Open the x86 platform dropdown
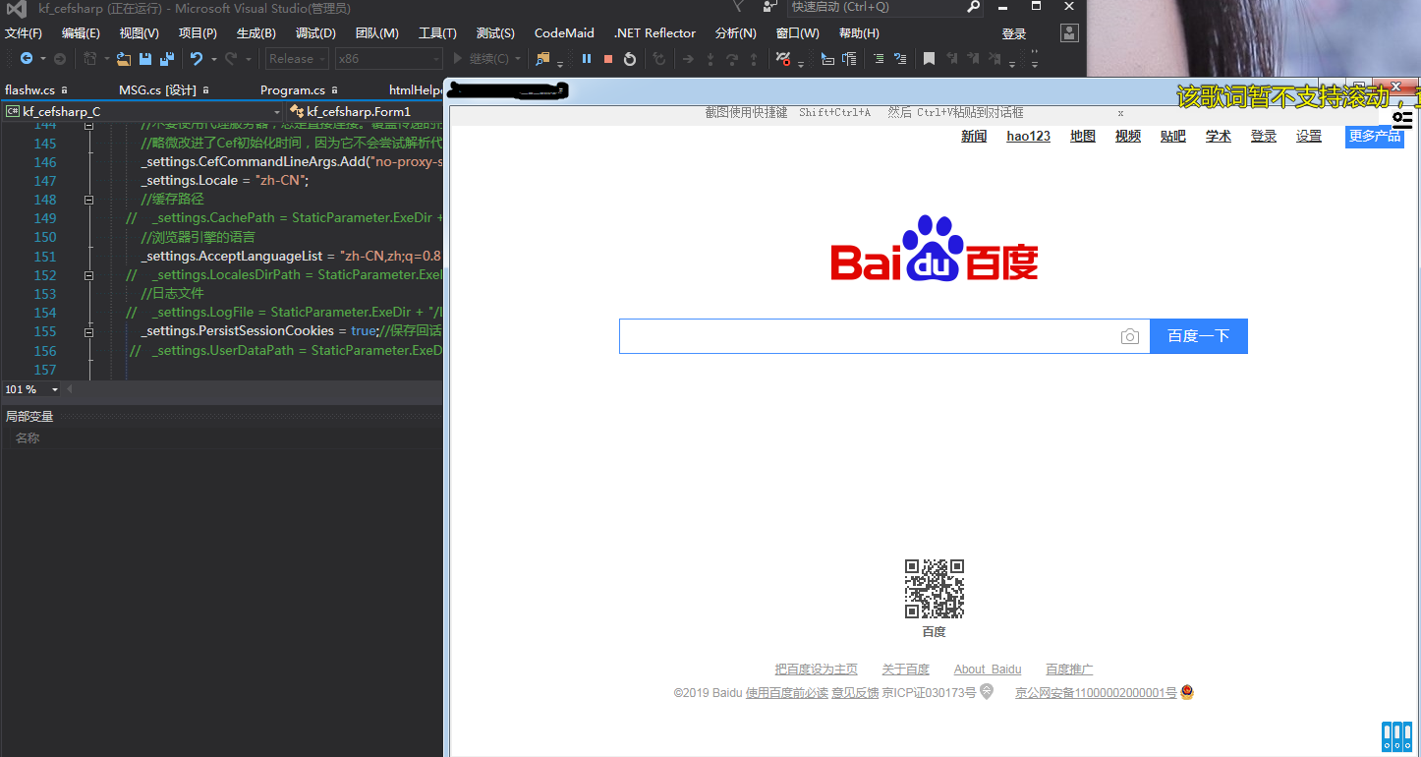Screen dimensions: 1421x757 [x=389, y=59]
